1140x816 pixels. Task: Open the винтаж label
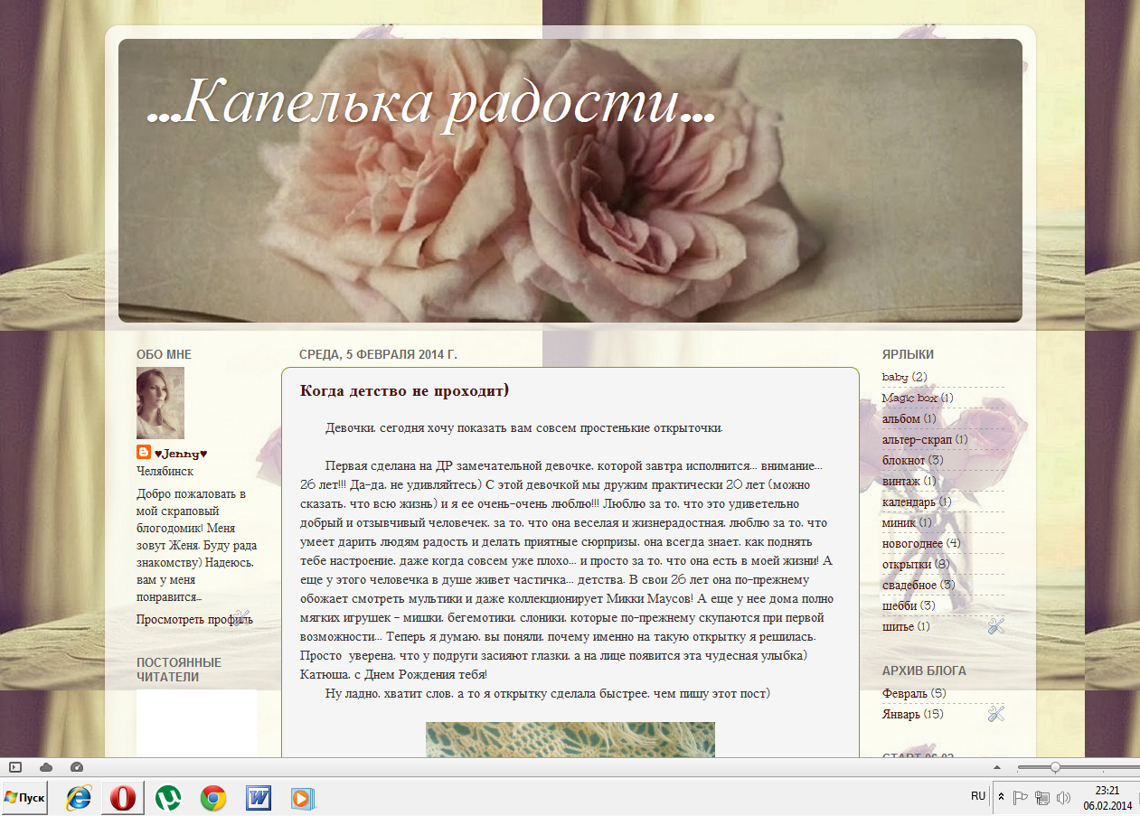pyautogui.click(x=901, y=481)
